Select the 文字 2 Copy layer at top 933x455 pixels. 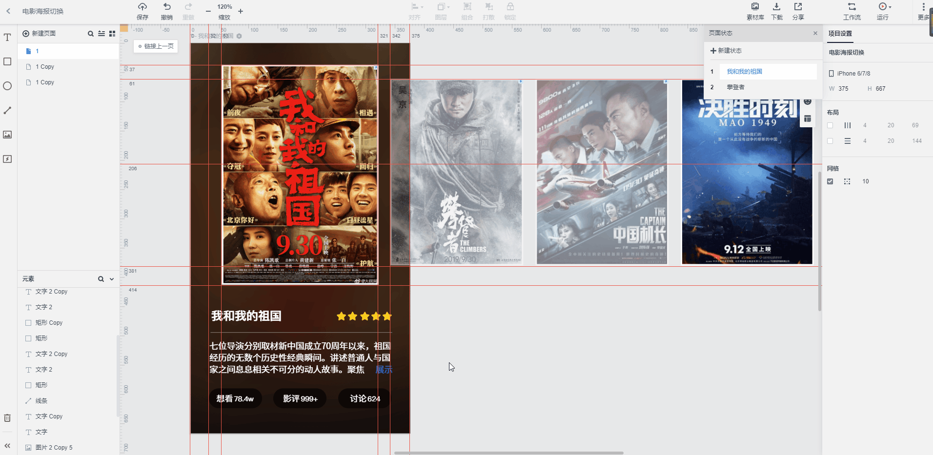pos(69,292)
